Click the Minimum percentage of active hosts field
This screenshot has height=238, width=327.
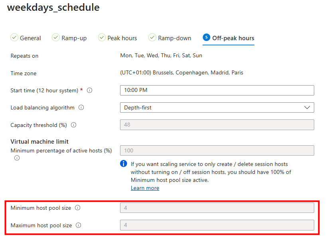pyautogui.click(x=217, y=150)
